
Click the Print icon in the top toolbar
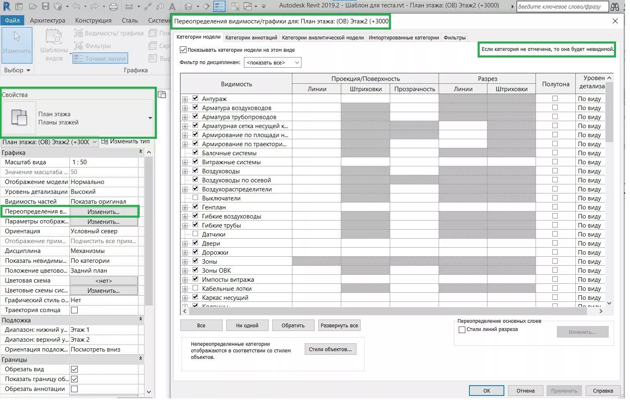click(113, 6)
